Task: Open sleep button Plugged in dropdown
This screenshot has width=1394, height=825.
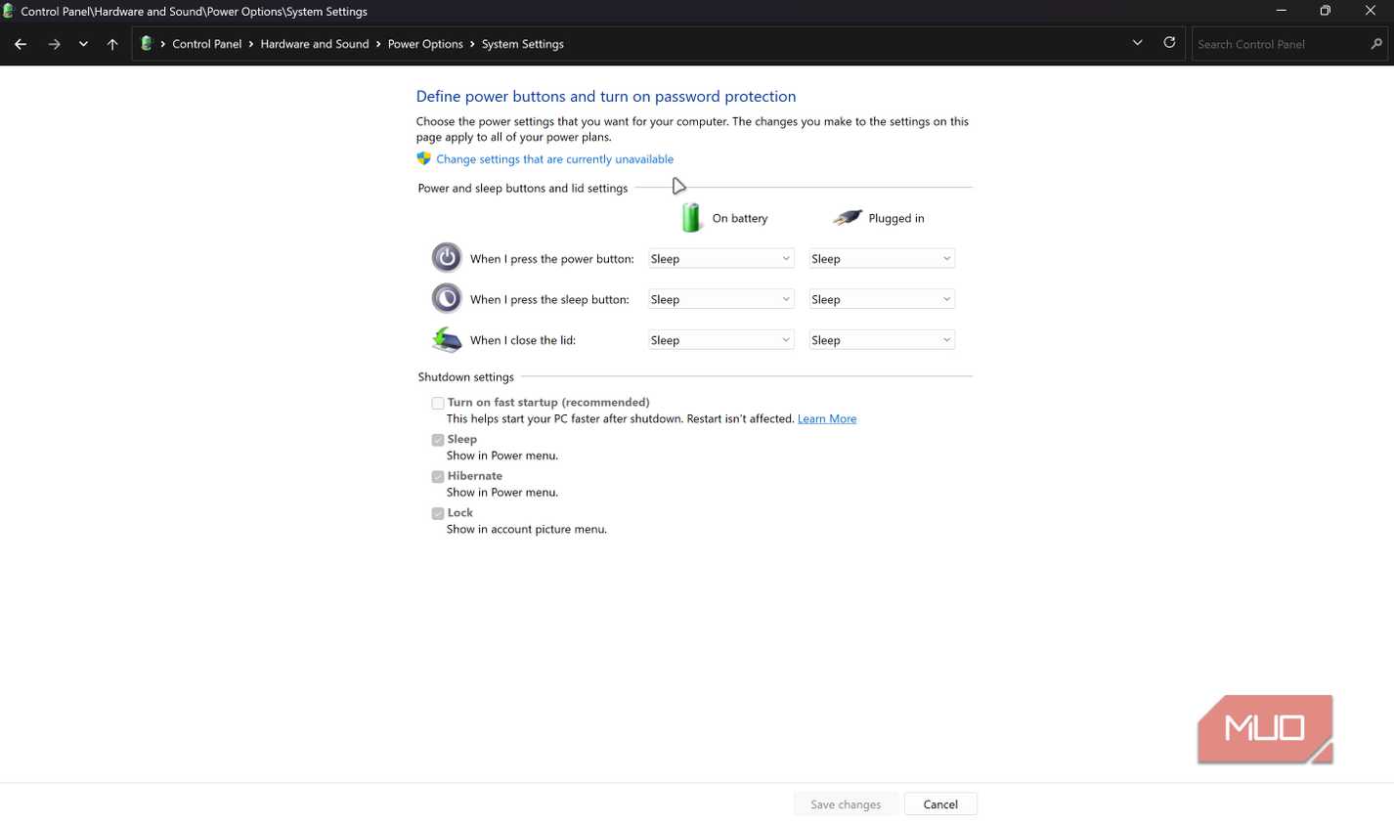Action: click(881, 299)
